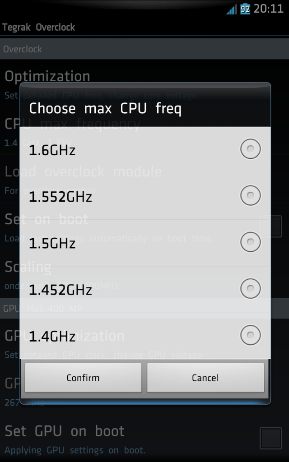This screenshot has height=462, width=289.
Task: Pick the 1.452GHz radio button
Action: [250, 288]
